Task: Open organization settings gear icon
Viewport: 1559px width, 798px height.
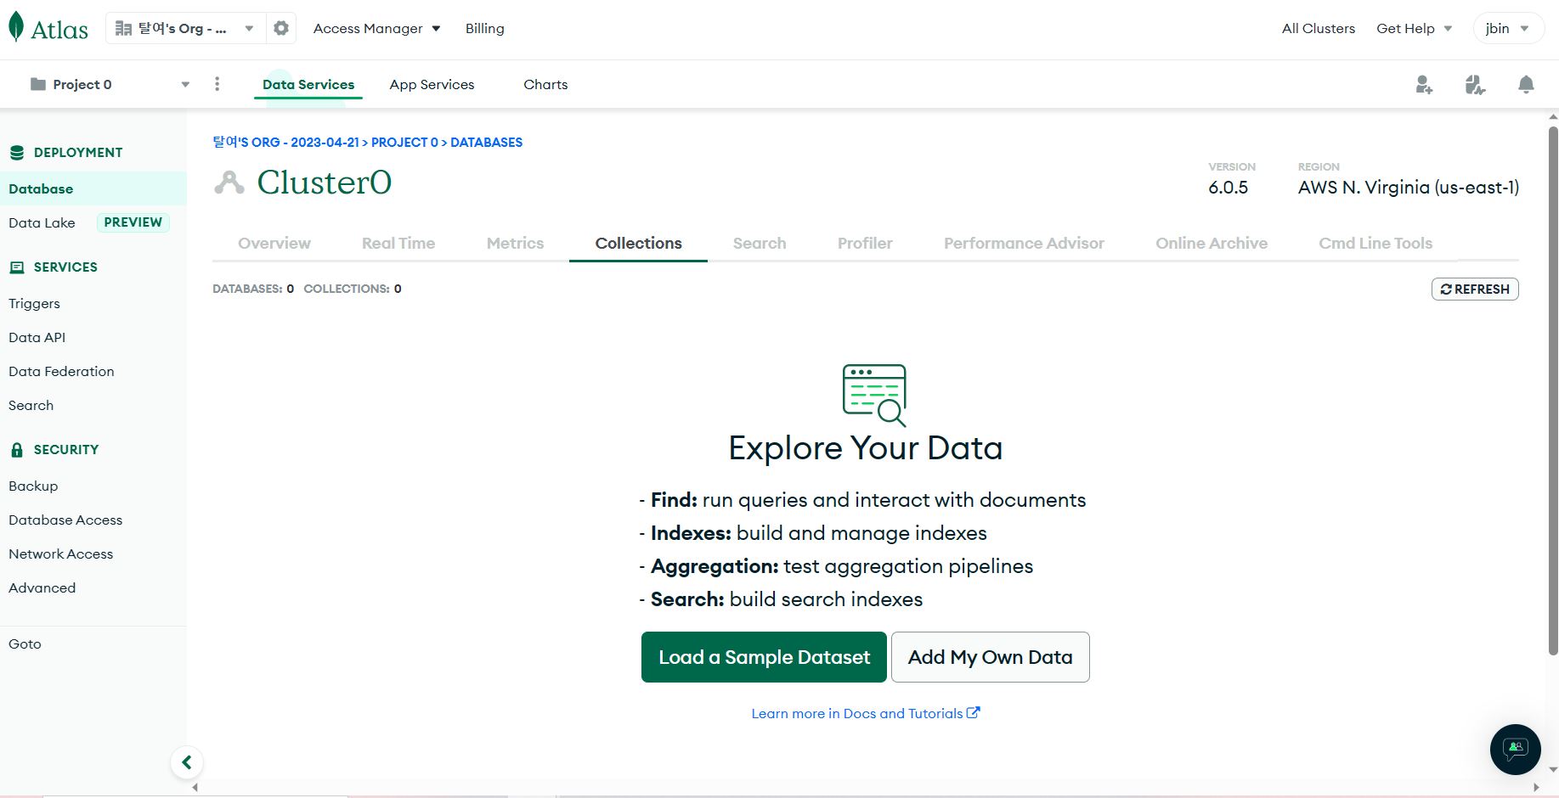Action: click(x=281, y=28)
